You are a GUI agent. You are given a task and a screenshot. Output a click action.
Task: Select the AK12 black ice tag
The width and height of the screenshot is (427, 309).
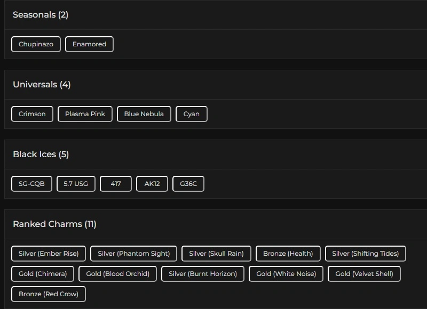point(152,184)
